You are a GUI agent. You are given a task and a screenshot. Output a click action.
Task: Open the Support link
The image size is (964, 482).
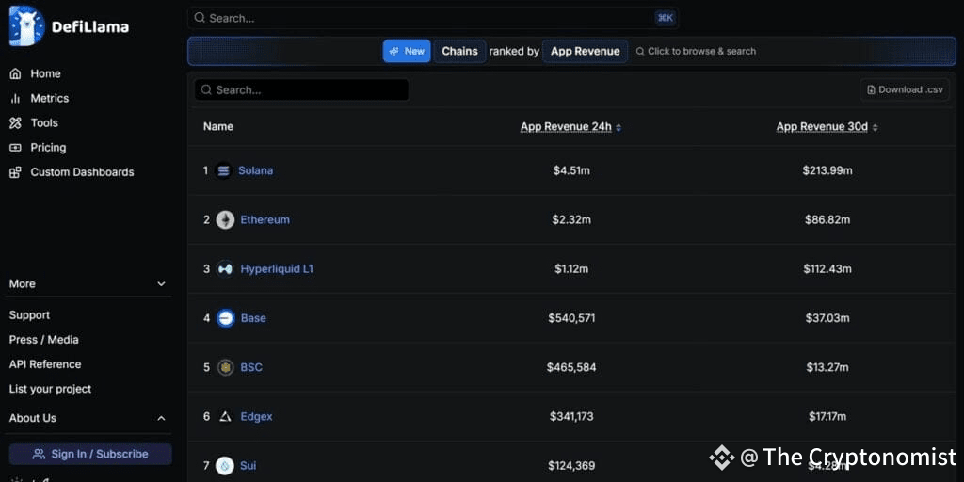29,314
